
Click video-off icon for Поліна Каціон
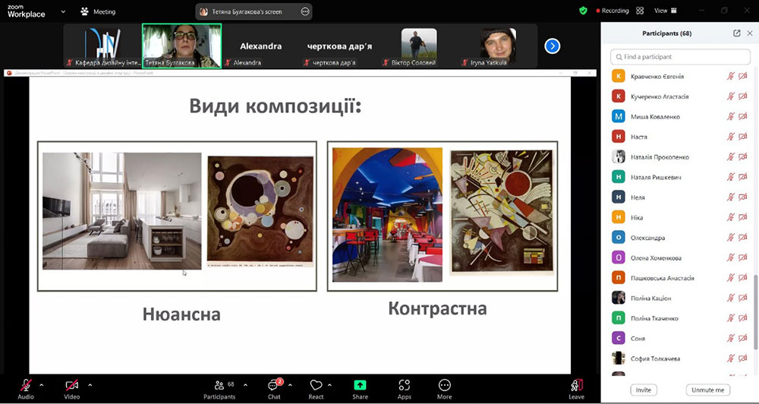click(x=743, y=298)
